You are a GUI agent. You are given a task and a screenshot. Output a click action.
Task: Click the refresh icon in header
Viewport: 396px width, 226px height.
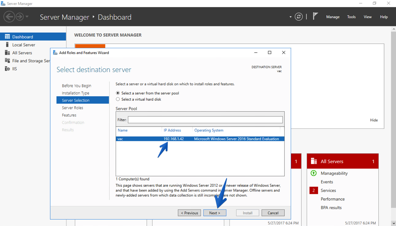pos(299,17)
